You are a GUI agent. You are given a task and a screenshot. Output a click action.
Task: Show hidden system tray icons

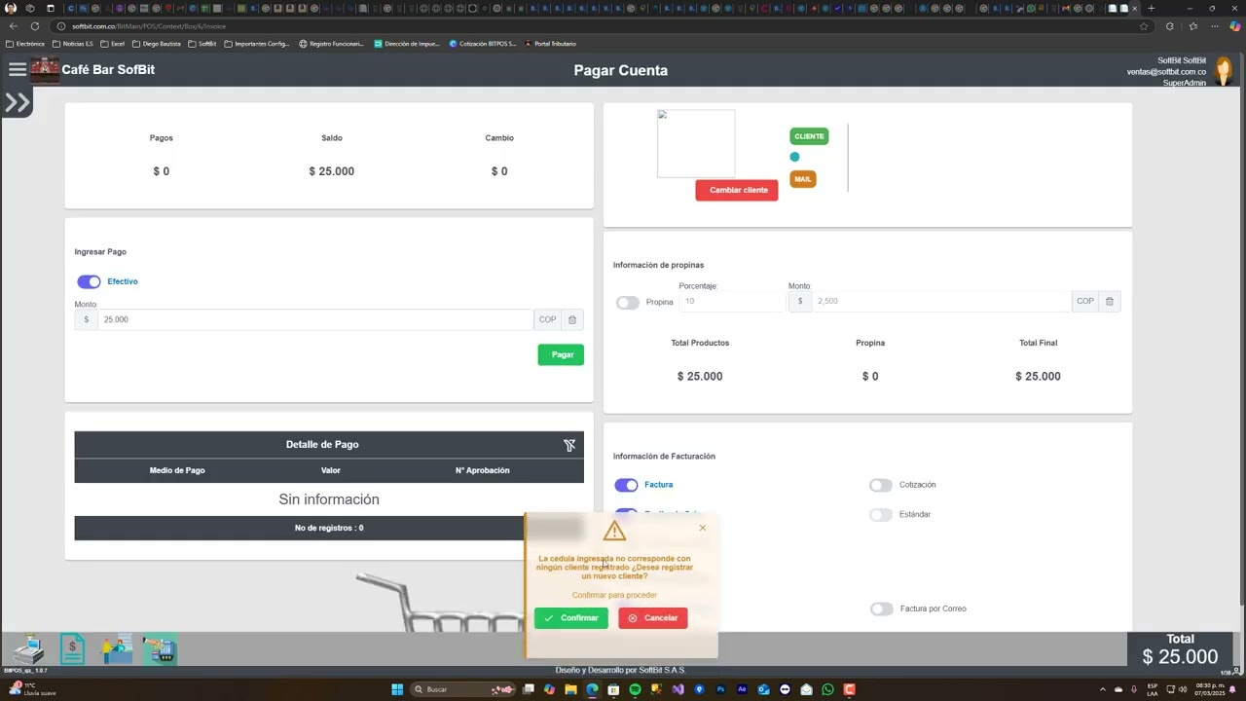(1103, 689)
